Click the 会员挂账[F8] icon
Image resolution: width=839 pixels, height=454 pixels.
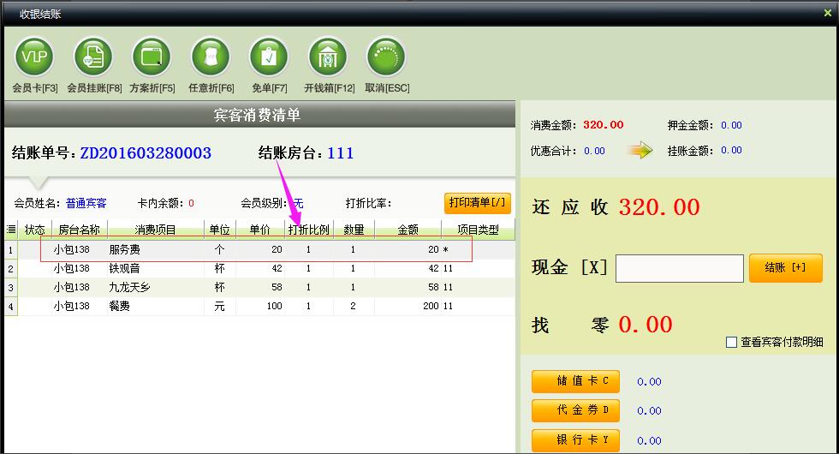coord(93,57)
